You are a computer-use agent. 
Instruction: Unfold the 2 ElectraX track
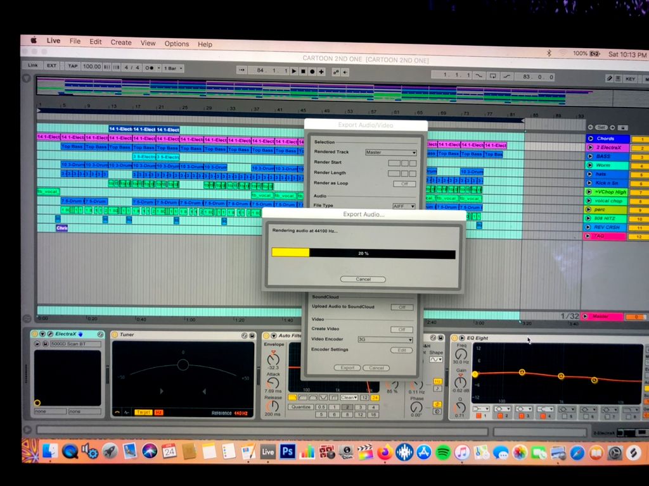click(x=591, y=147)
